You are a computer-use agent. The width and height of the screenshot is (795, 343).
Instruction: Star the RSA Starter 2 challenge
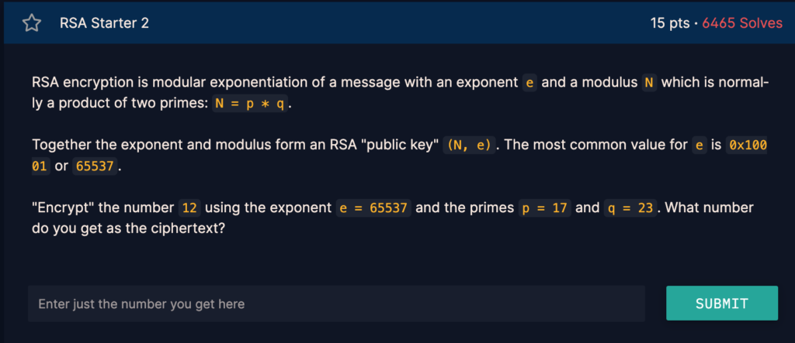31,23
